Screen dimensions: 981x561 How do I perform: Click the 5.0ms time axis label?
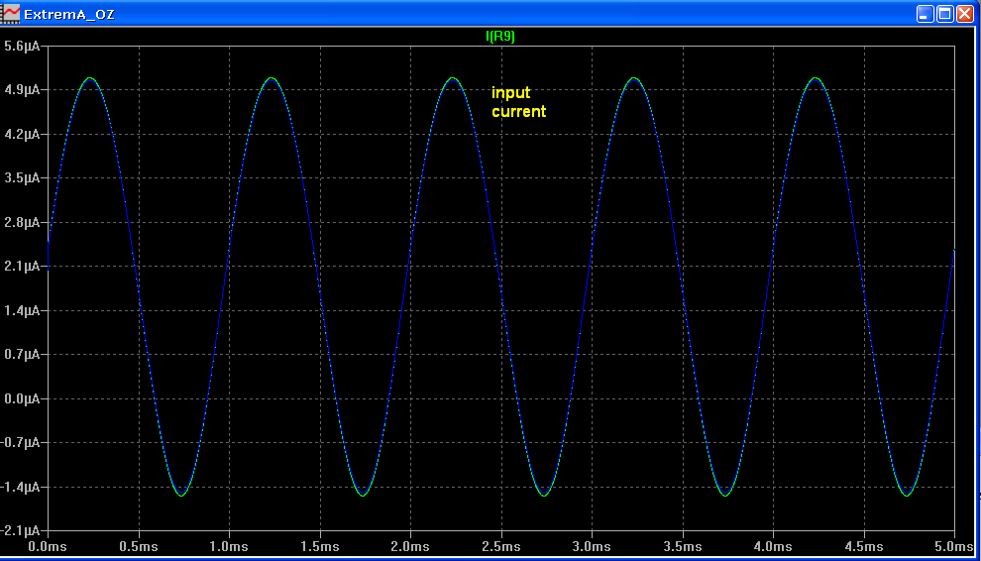click(954, 544)
